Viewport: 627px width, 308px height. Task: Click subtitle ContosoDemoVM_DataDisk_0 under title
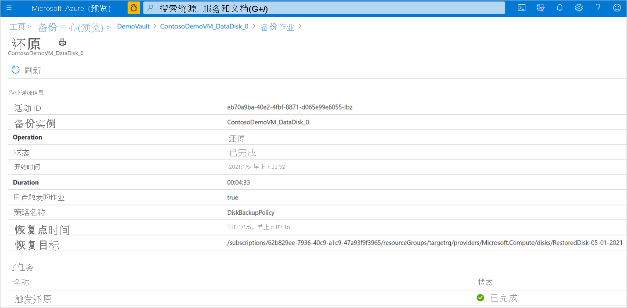[46, 53]
